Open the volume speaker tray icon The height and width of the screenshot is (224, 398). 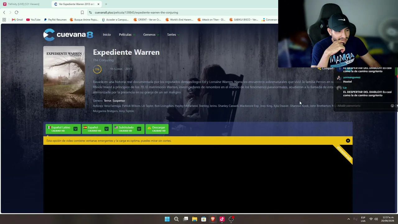[376, 219]
